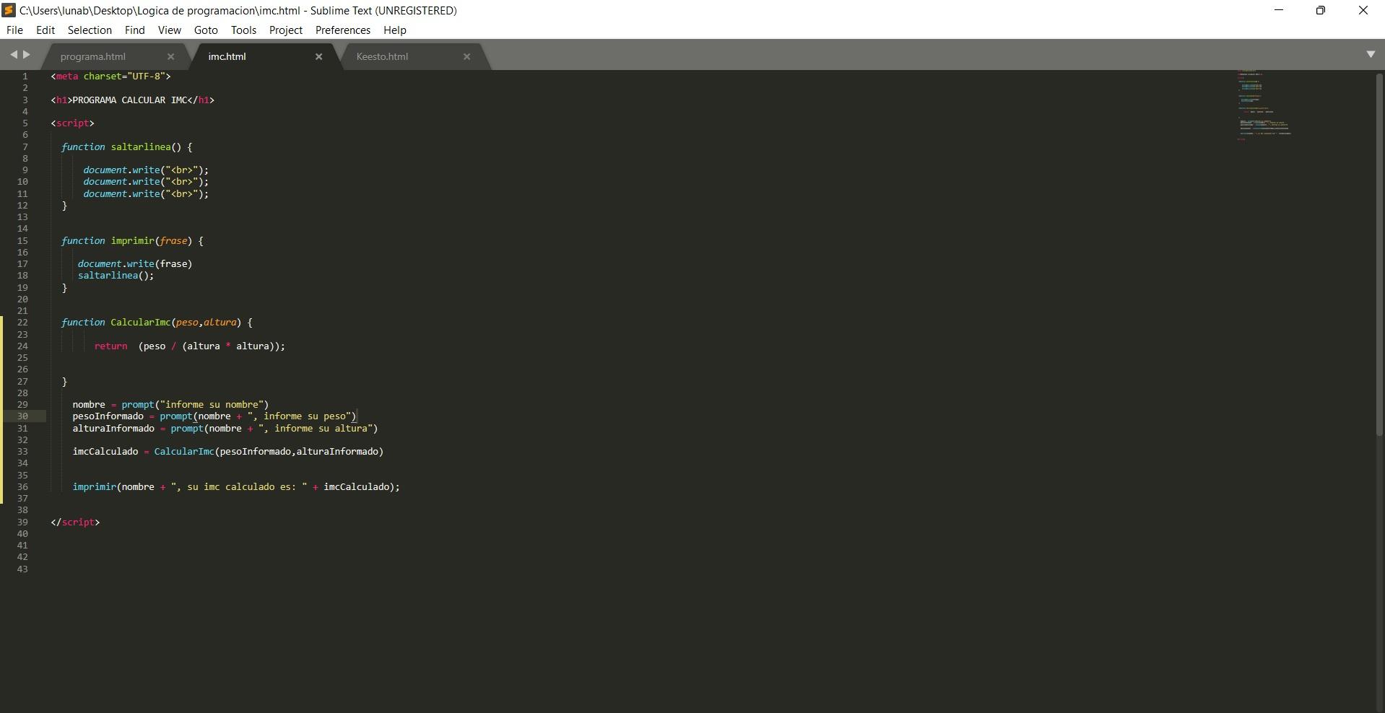Screen dimensions: 1385x713
Task: Click line number 39 in gutter
Action: tap(22, 522)
